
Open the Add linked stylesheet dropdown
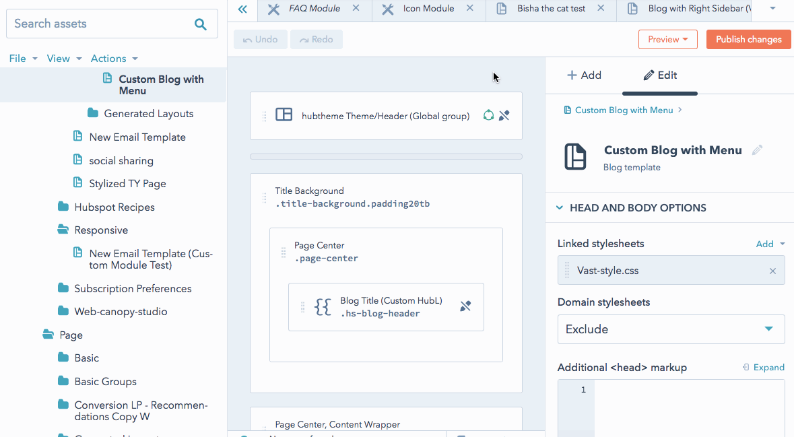click(770, 244)
